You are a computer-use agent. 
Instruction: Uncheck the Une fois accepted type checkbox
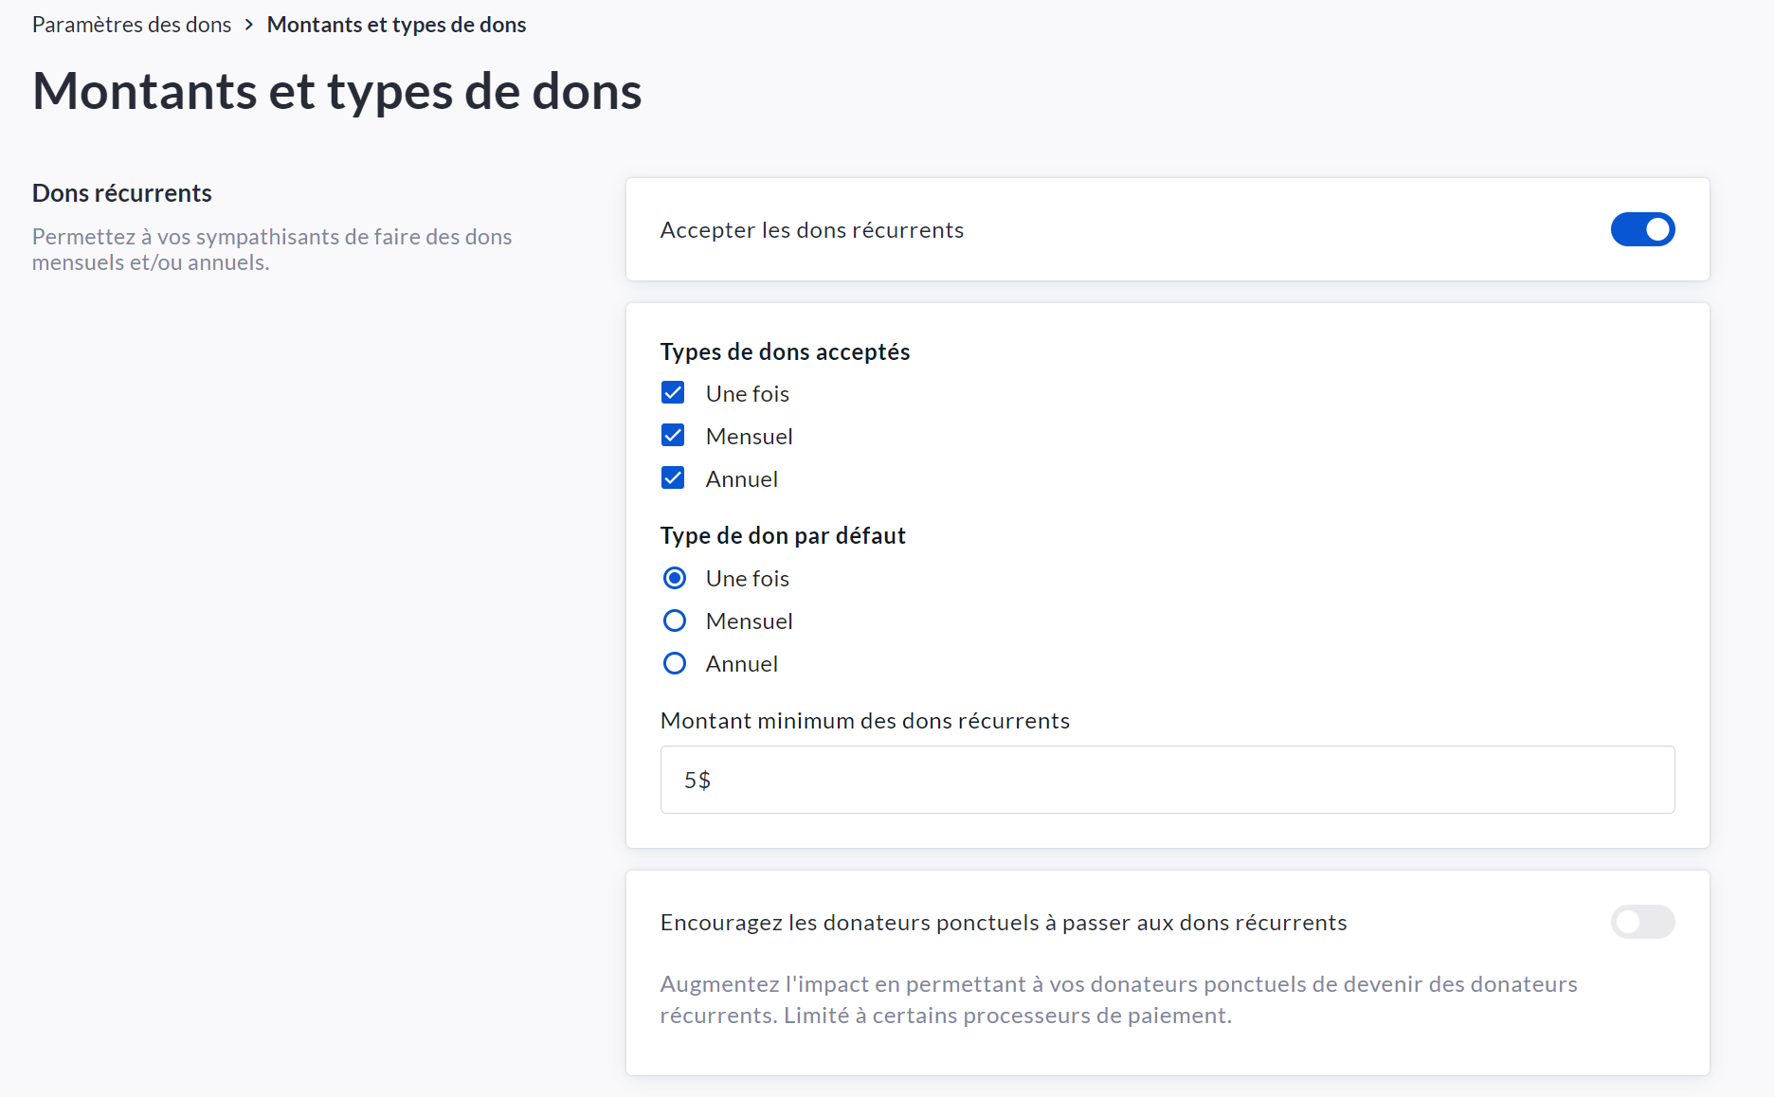[673, 393]
